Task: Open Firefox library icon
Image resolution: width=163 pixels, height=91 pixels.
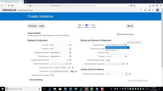Action: click(x=153, y=6)
